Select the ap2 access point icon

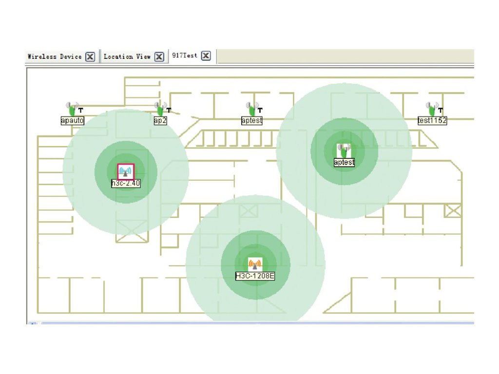pos(161,108)
